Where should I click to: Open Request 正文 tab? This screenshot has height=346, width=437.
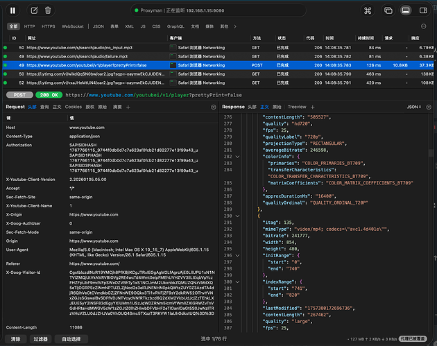pos(57,107)
